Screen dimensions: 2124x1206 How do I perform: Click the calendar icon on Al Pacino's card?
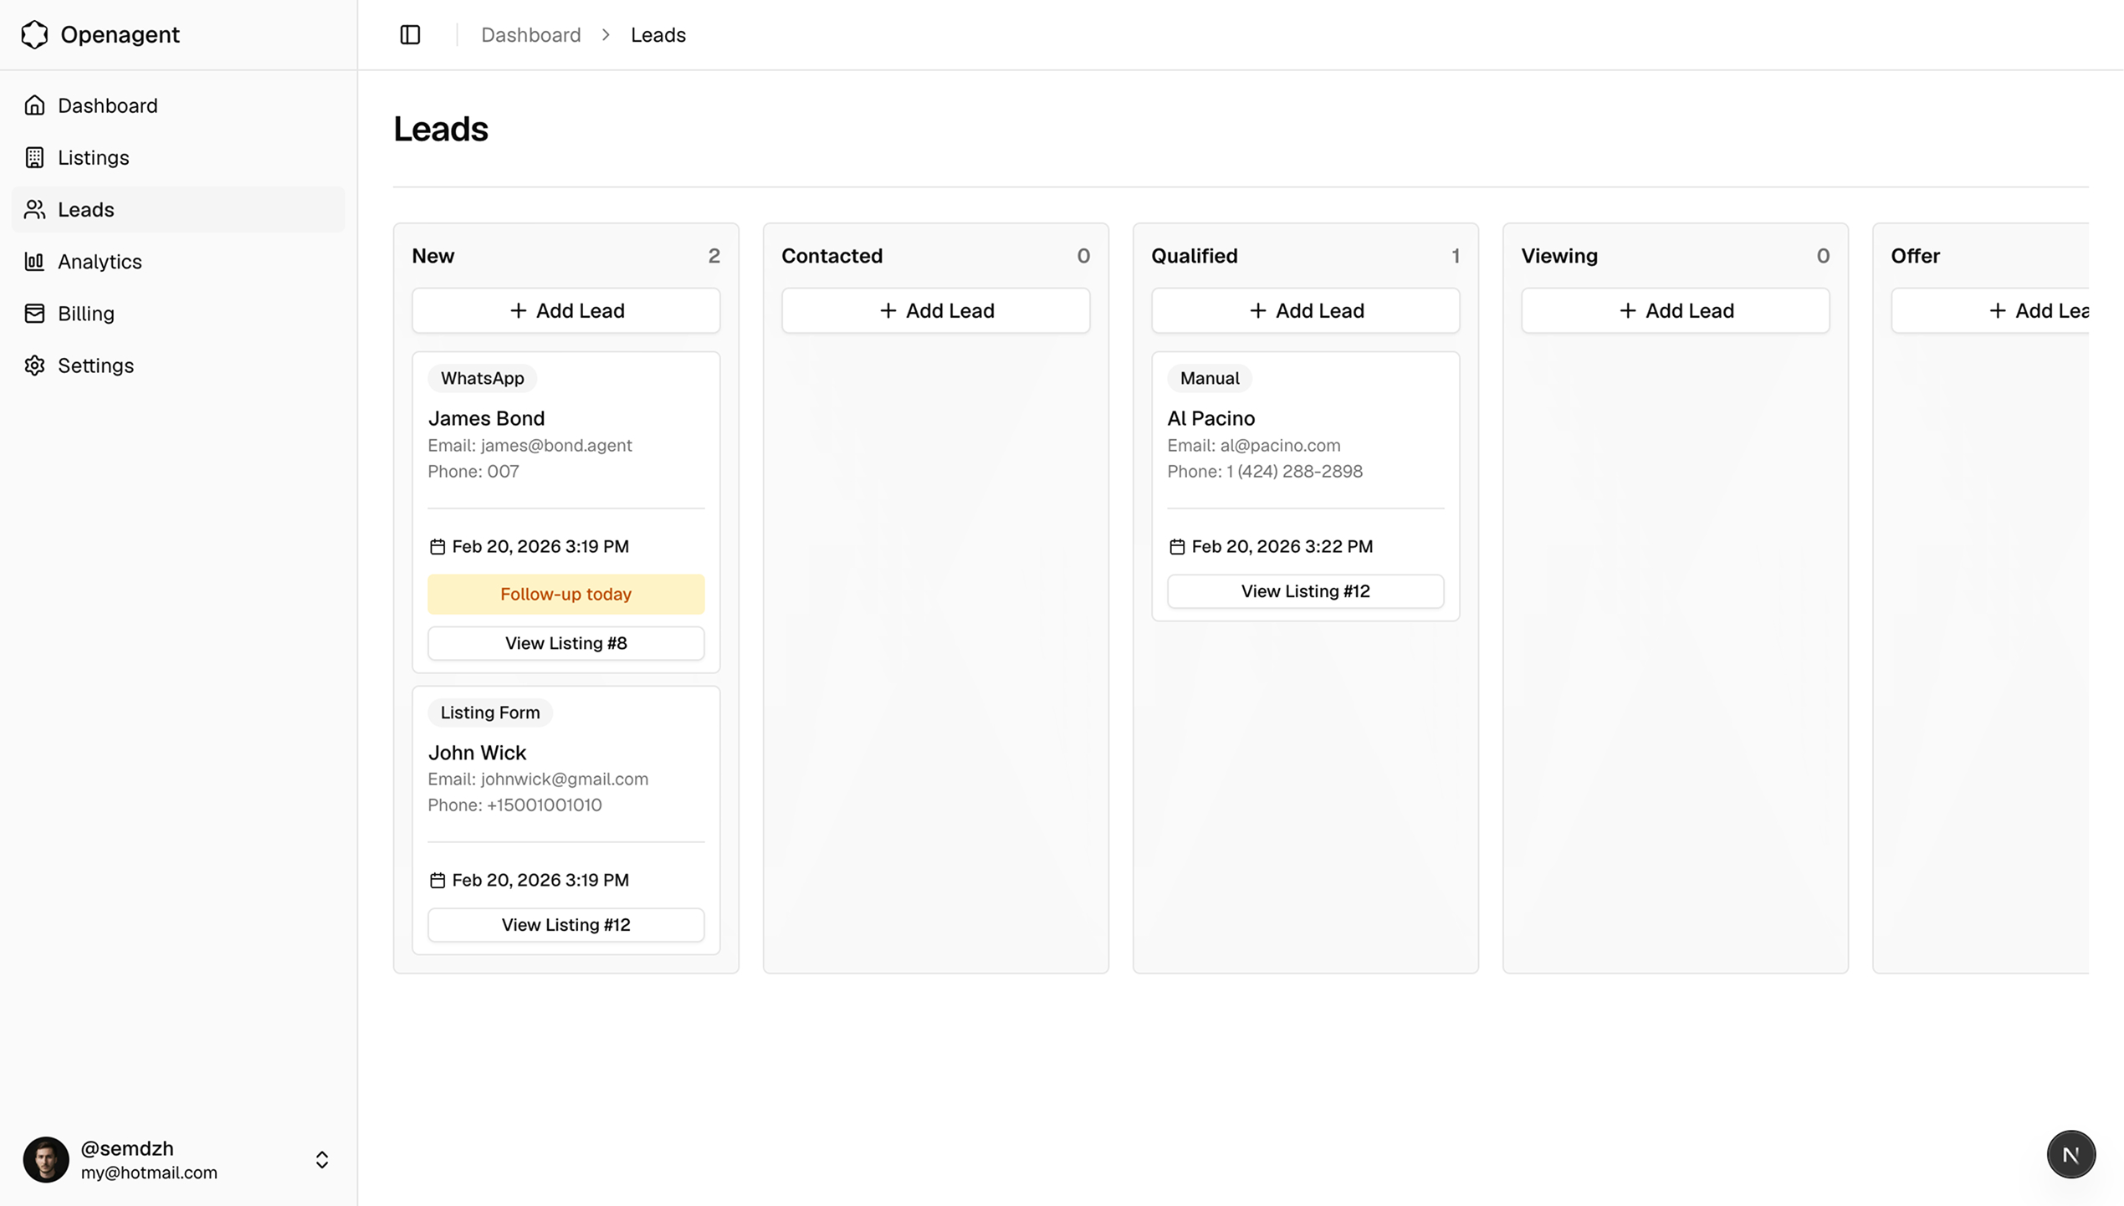pyautogui.click(x=1176, y=545)
